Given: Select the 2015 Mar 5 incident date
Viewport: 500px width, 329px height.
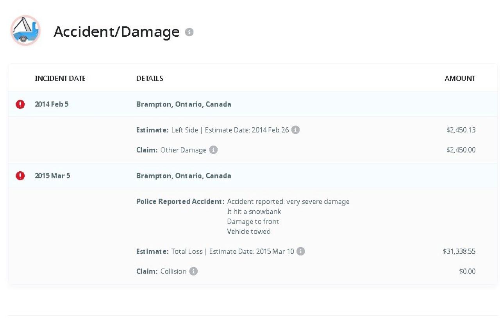Looking at the screenshot, I should 52,176.
